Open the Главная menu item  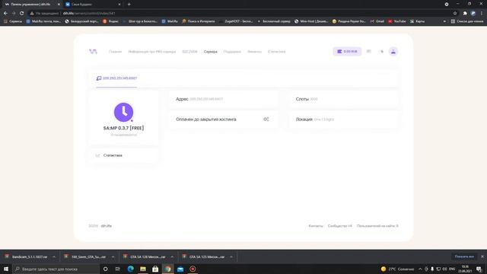tap(115, 52)
